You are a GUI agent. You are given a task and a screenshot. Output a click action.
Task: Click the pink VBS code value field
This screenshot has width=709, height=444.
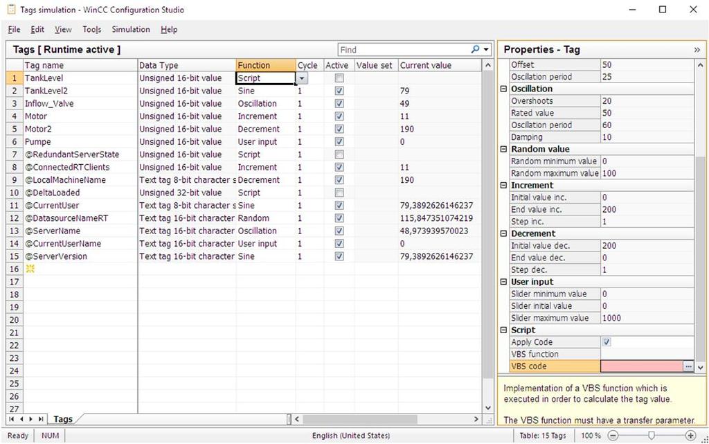(641, 366)
